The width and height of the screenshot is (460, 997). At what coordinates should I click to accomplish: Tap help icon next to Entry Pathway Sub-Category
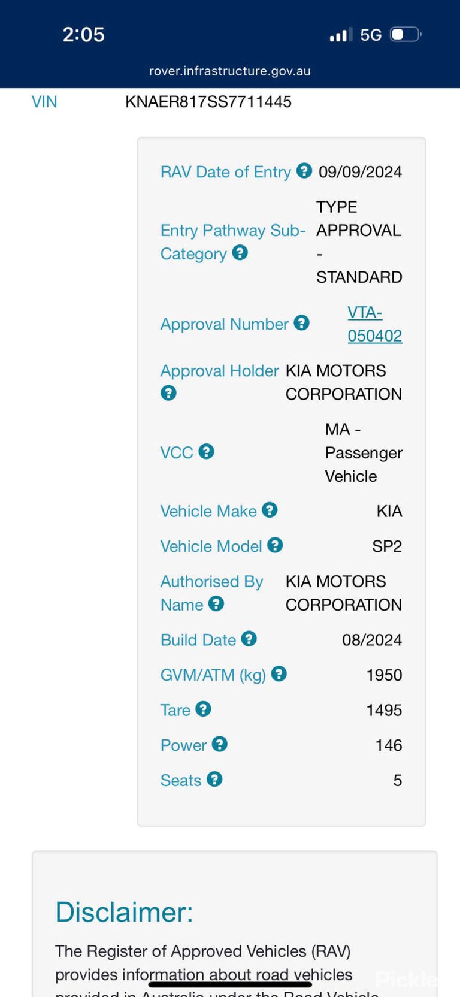(240, 253)
